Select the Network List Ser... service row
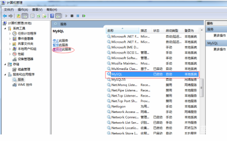Screen dimensions: 227x141 152,123
